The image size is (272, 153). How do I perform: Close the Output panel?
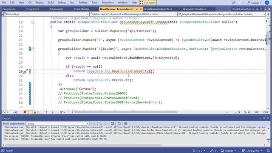pyautogui.click(x=268, y=118)
